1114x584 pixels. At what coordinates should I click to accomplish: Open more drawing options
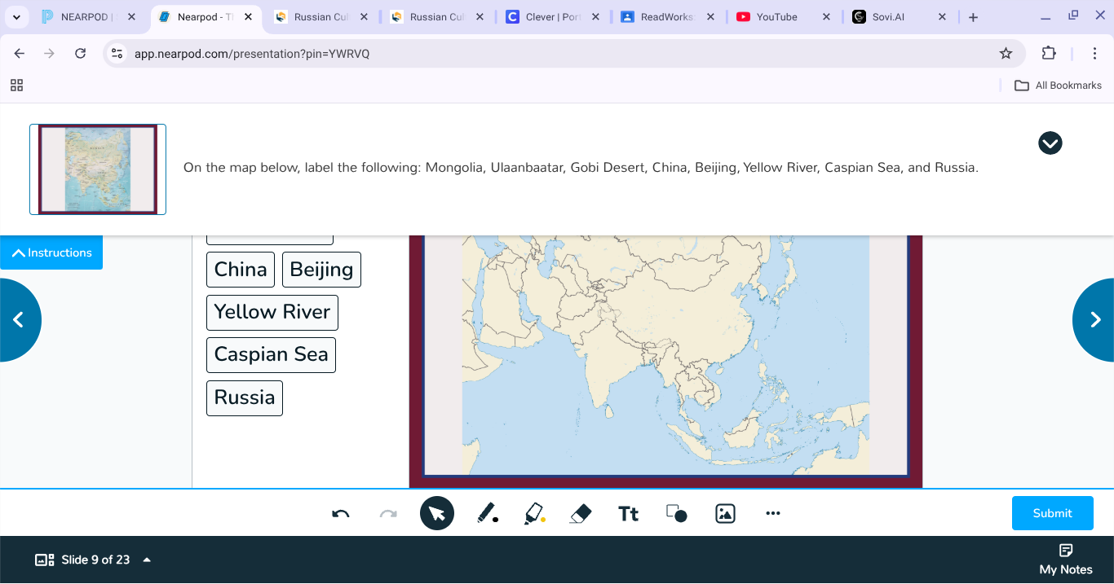pos(772,513)
